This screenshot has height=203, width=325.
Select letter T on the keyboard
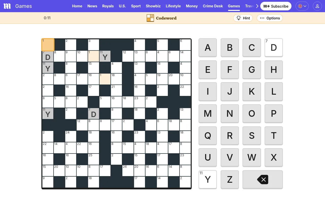(x=274, y=136)
